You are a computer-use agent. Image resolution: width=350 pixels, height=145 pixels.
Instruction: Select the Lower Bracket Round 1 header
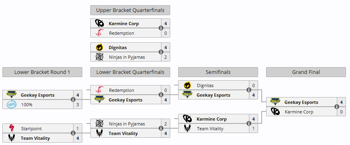pos(42,72)
